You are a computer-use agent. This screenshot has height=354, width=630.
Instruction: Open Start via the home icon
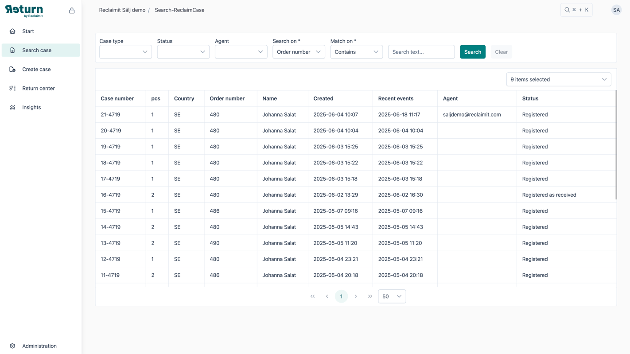pyautogui.click(x=12, y=31)
